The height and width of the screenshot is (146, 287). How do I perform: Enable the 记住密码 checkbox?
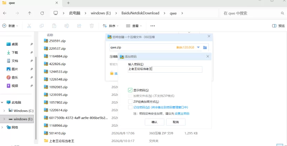coord(130,107)
